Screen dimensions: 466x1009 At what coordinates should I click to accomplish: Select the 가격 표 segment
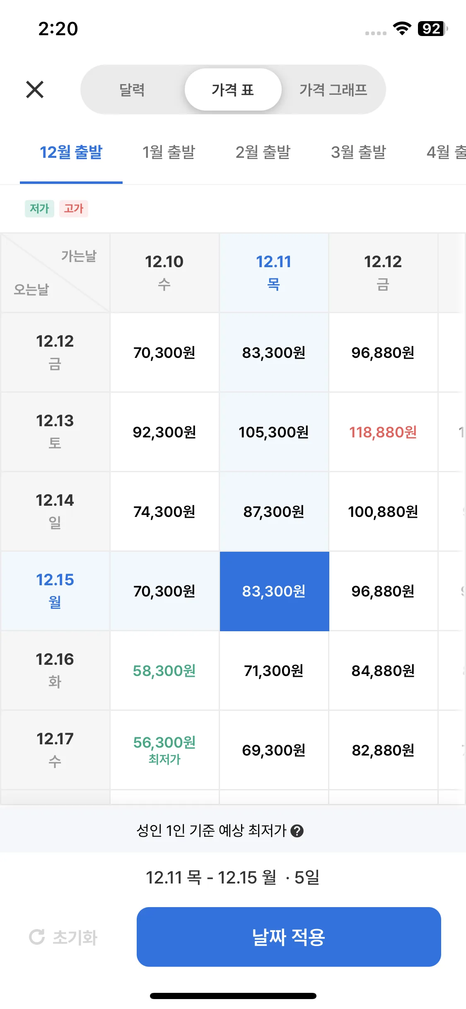pos(233,89)
